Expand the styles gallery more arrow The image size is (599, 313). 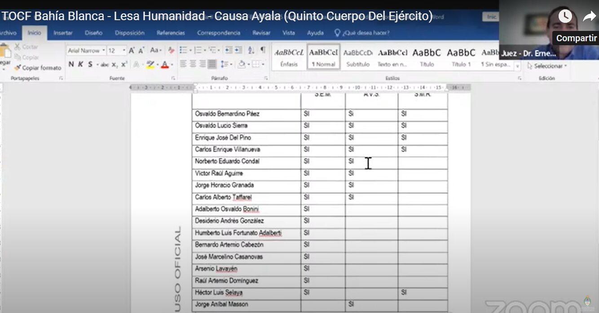pyautogui.click(x=517, y=66)
